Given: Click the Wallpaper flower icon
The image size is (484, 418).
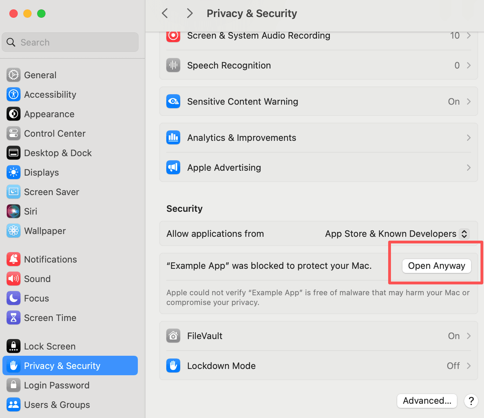Looking at the screenshot, I should click(x=14, y=231).
